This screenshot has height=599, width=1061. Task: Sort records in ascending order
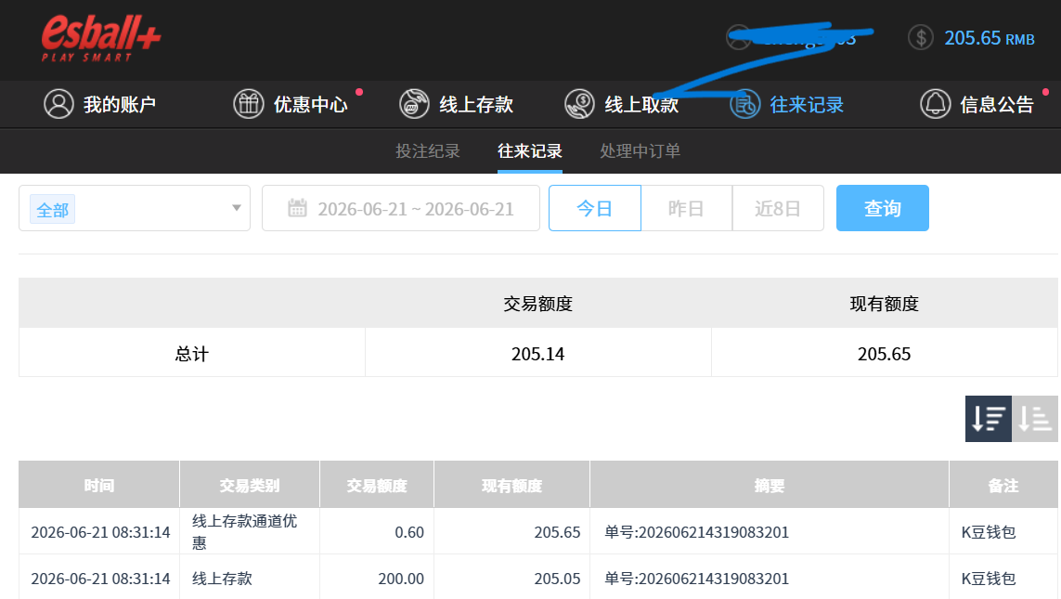click(1035, 419)
